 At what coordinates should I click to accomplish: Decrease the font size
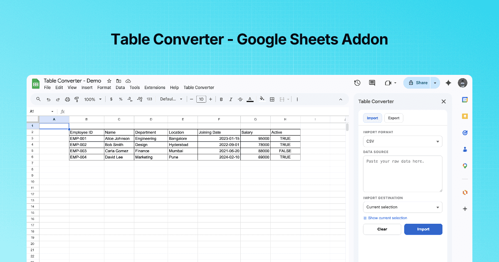[191, 99]
